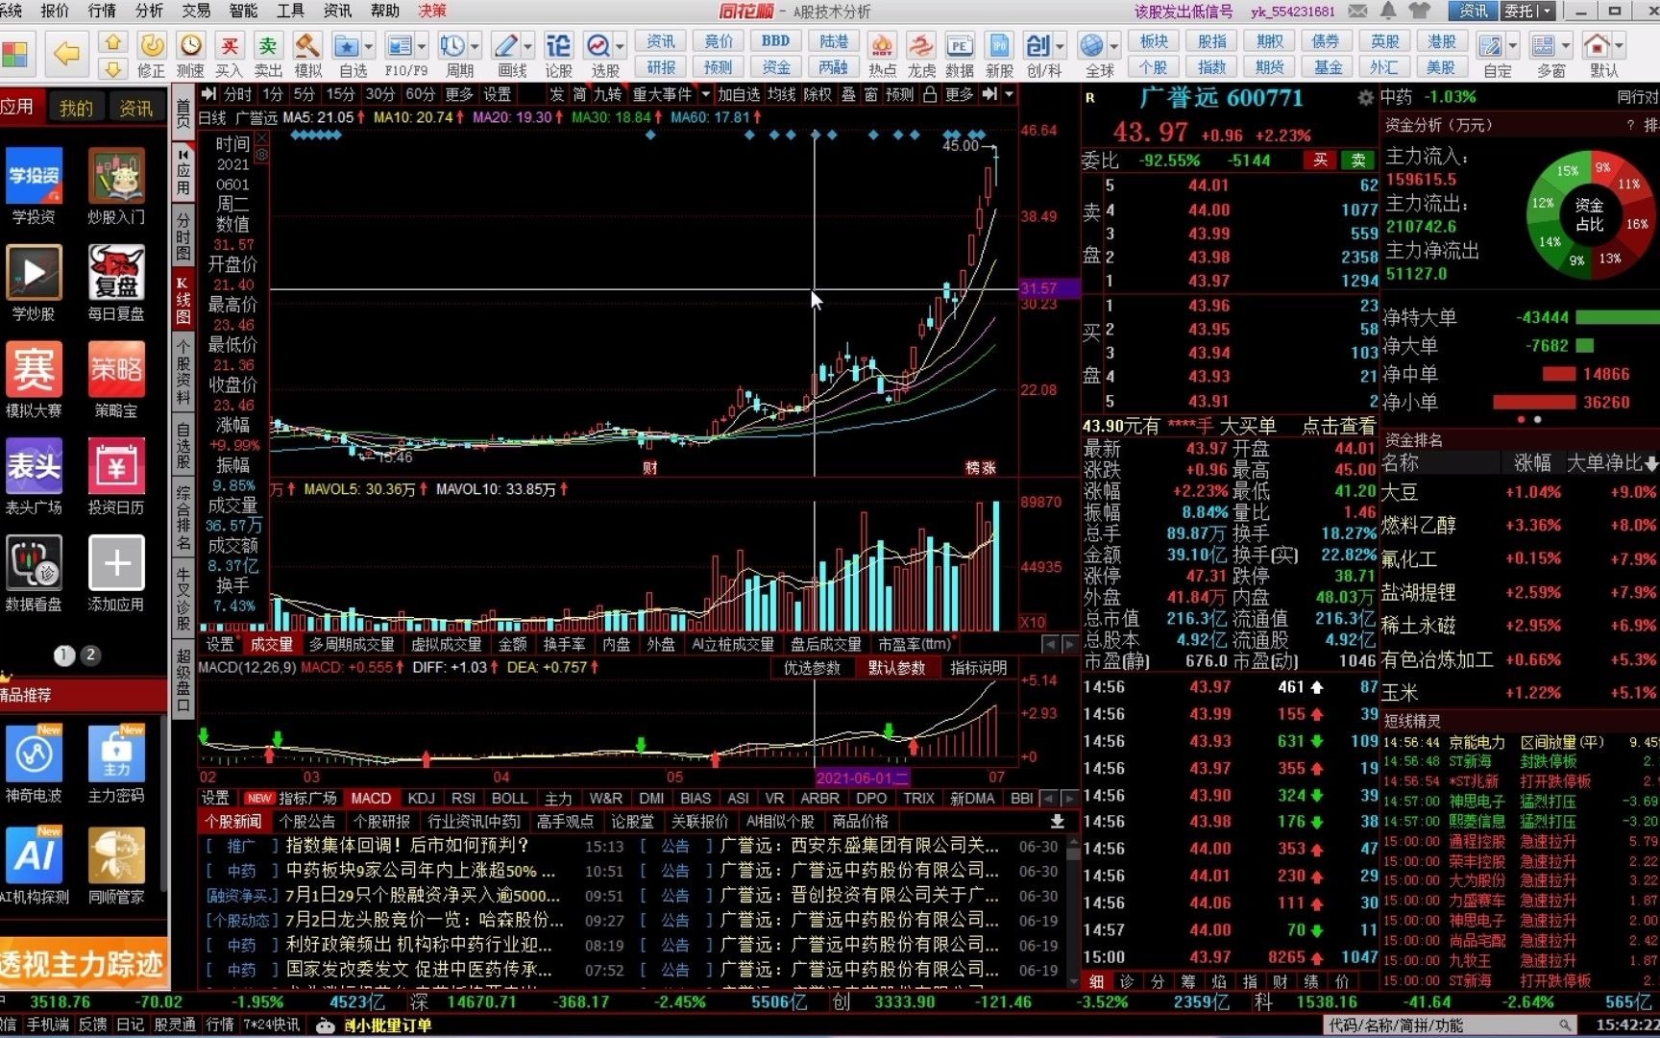Open the 分析 menu
The image size is (1660, 1038).
(149, 11)
